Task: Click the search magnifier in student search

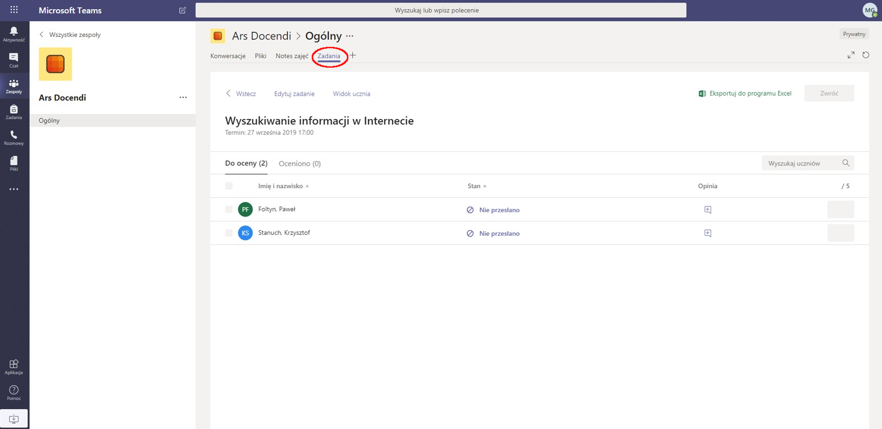Action: pyautogui.click(x=846, y=163)
